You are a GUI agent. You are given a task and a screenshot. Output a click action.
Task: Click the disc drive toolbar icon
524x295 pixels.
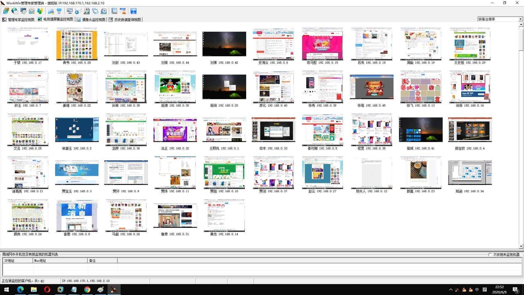coord(104,11)
